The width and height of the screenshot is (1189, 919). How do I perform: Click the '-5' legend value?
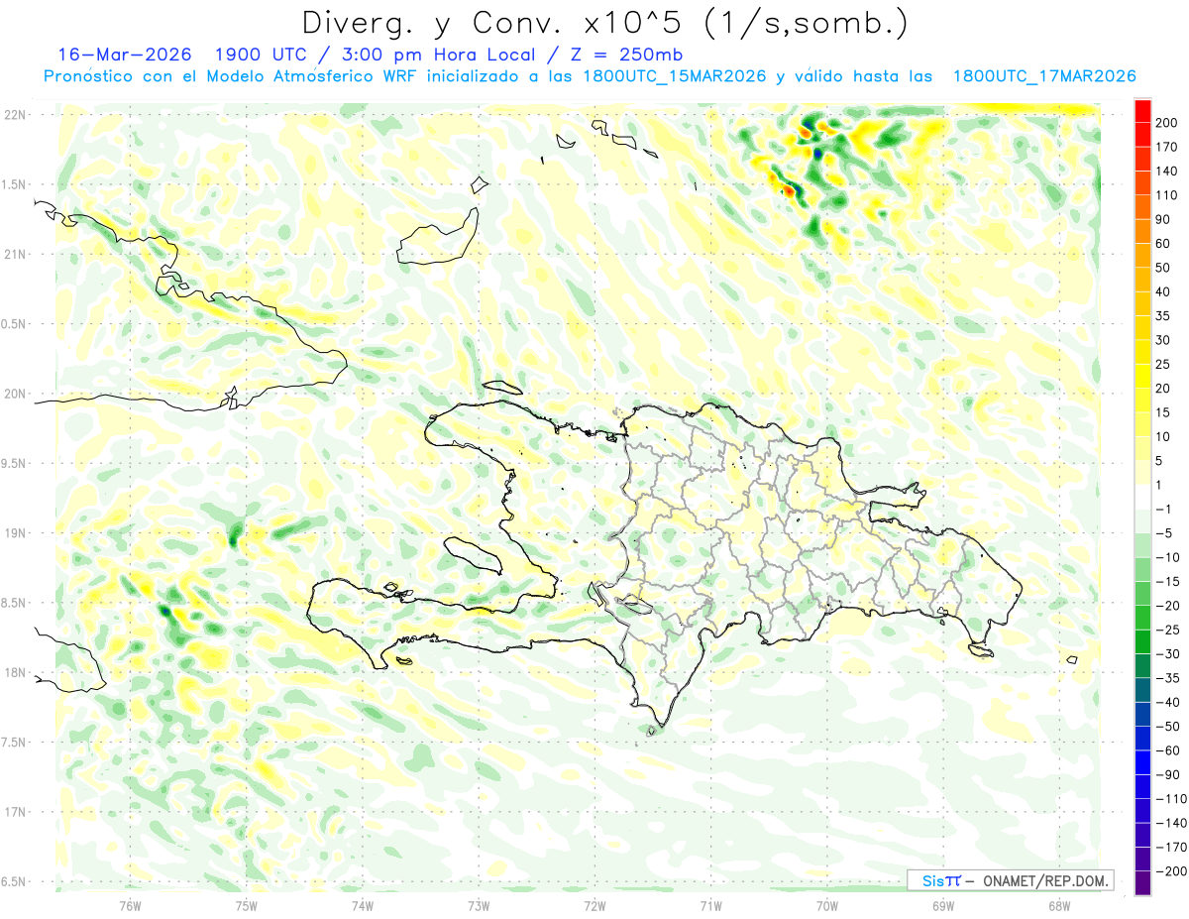point(1164,533)
